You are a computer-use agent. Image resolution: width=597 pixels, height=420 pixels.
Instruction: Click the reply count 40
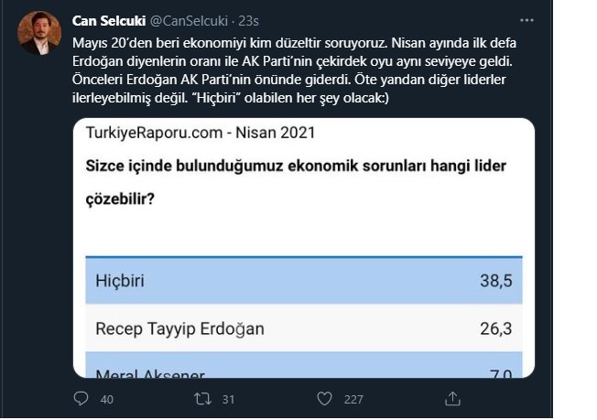point(107,400)
